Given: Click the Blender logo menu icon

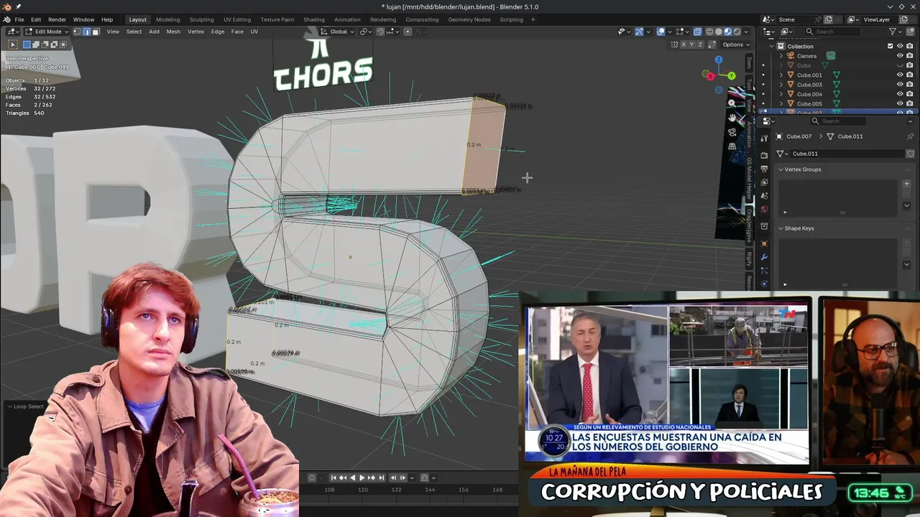Looking at the screenshot, I should click(6, 19).
